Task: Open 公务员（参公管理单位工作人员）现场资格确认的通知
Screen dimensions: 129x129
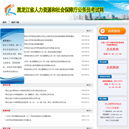Action: (x=43, y=52)
